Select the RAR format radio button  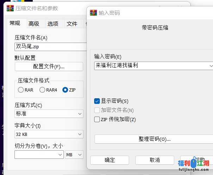click(21, 90)
